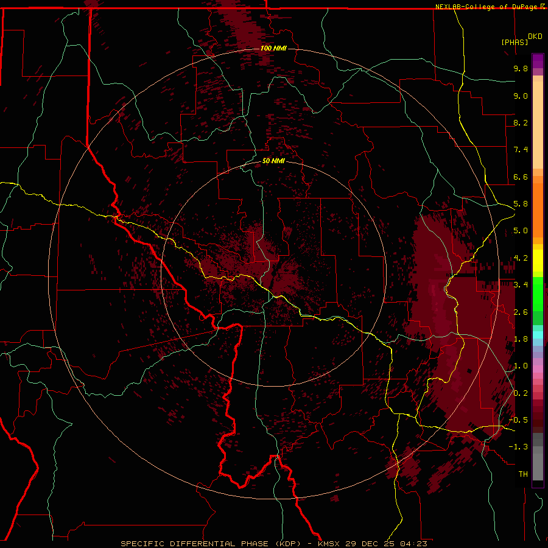
Task: Click the TH threshold label
Action: point(523,474)
